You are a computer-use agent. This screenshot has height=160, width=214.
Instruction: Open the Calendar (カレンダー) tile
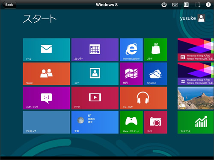(x=95, y=49)
